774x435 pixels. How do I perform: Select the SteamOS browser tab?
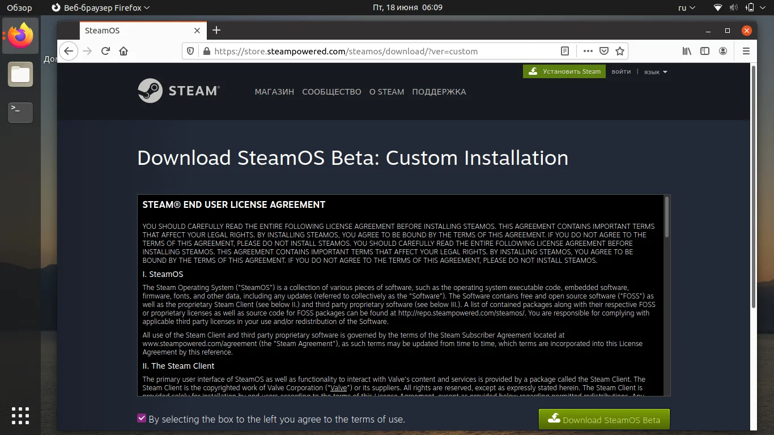(142, 31)
